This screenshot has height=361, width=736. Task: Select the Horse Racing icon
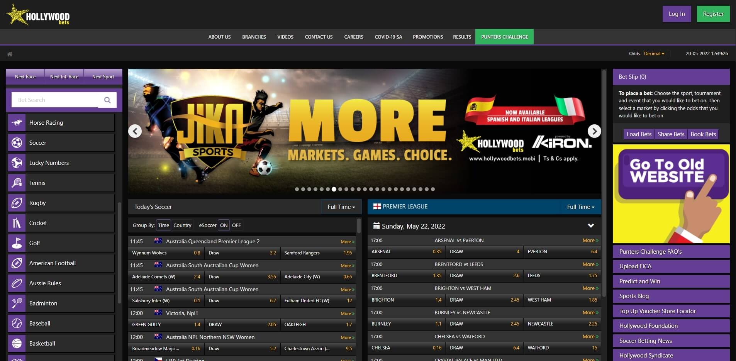coord(17,122)
